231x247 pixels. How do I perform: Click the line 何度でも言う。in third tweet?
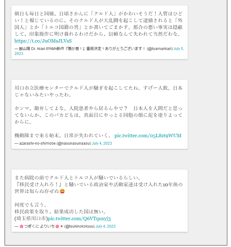tap(31, 205)
